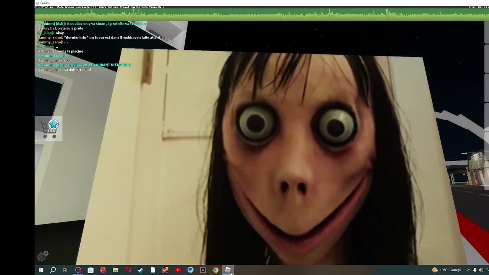This screenshot has height=275, width=489.
Task: Click the microphone tray icon
Action: point(475,270)
